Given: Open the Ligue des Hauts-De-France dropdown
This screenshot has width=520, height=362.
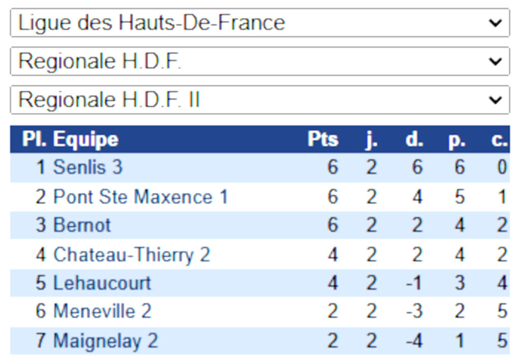Looking at the screenshot, I should click(x=260, y=22).
